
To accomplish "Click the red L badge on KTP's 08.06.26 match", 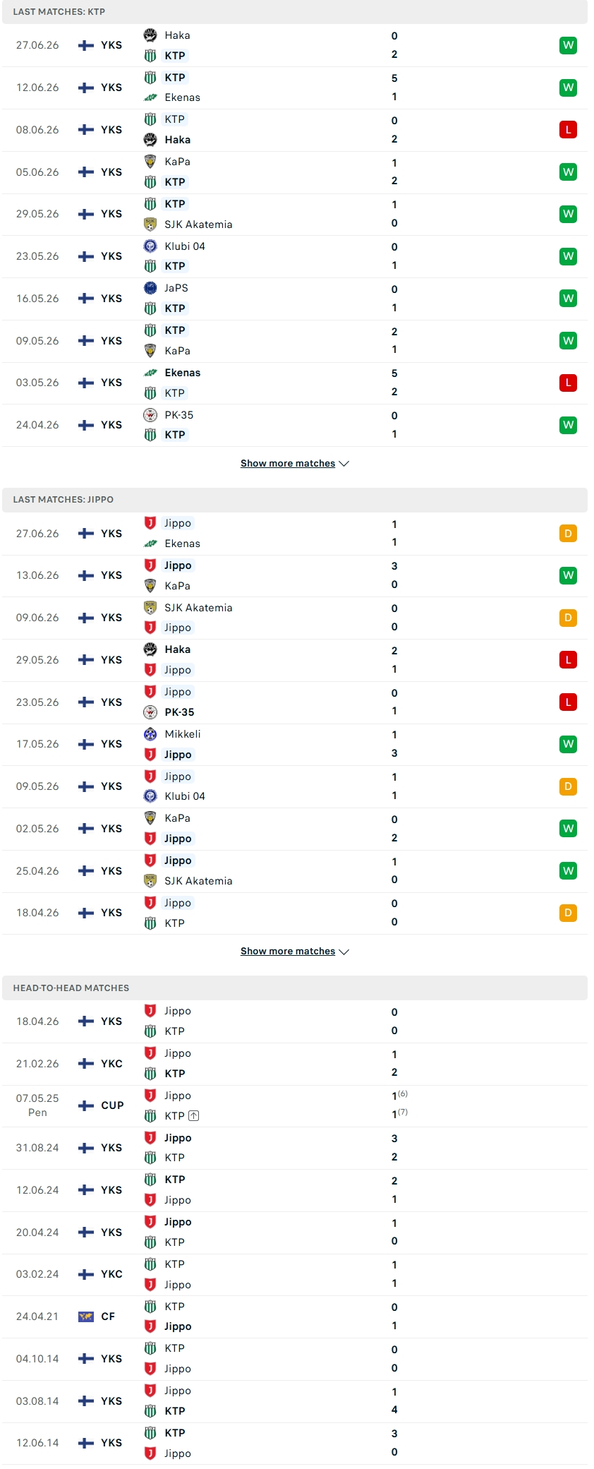I will [x=569, y=130].
